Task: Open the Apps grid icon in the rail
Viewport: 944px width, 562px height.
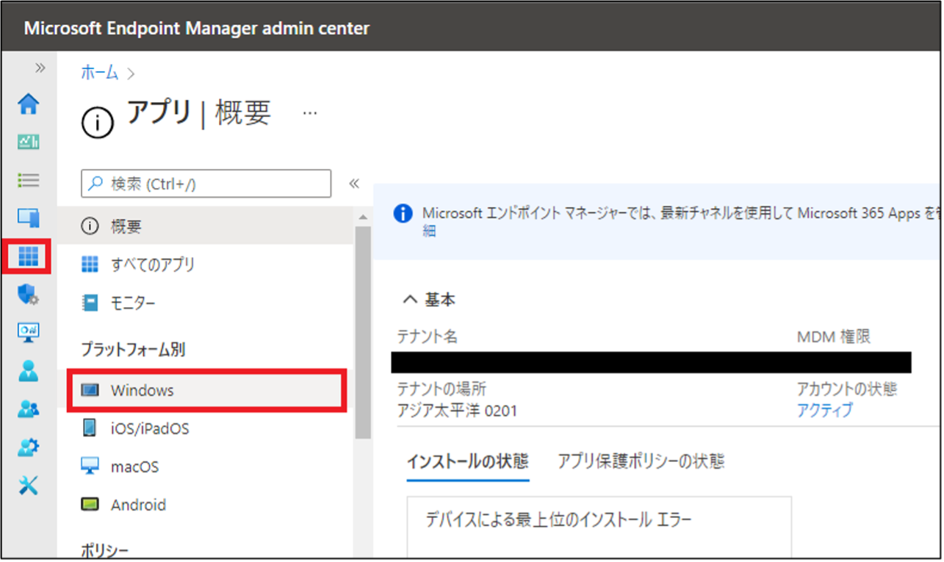Action: pos(29,256)
